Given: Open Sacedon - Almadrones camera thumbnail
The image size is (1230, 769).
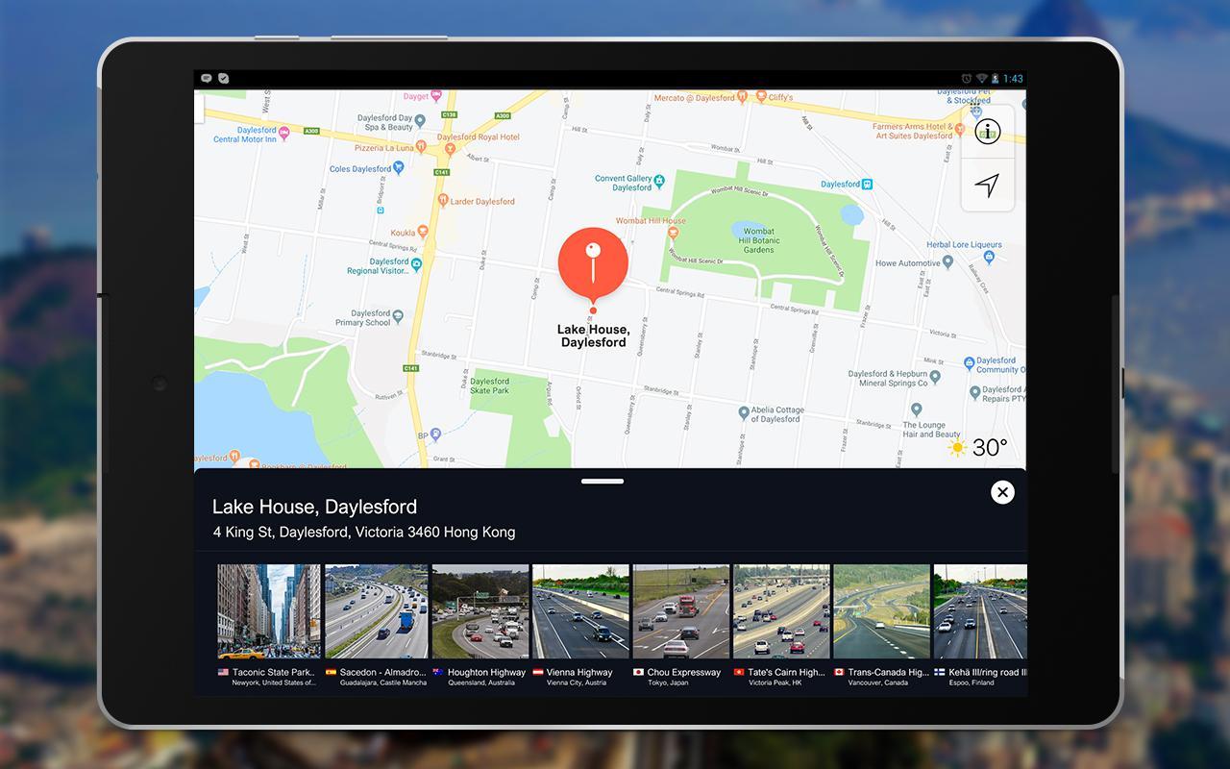Looking at the screenshot, I should pos(377,611).
